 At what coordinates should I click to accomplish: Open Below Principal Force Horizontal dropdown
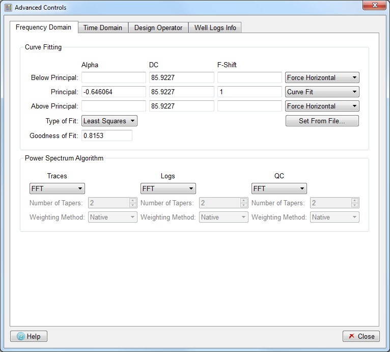(x=322, y=77)
